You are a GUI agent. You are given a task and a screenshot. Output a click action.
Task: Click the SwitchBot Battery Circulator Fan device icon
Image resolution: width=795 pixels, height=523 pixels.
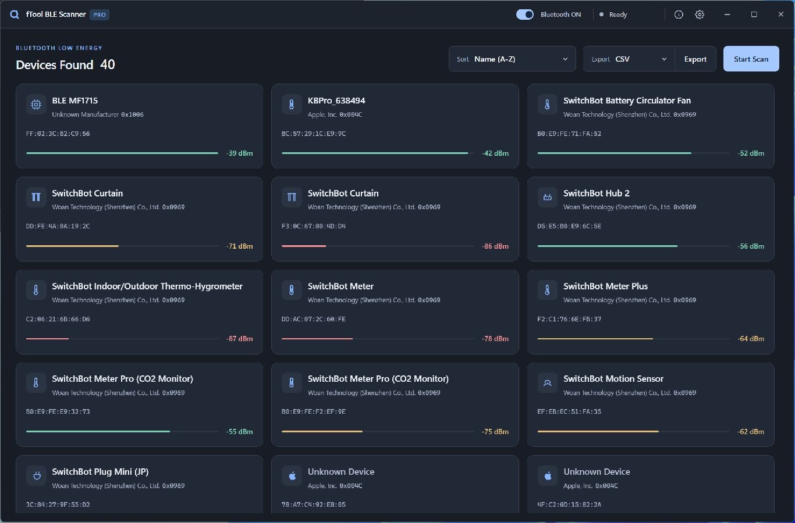coord(547,105)
